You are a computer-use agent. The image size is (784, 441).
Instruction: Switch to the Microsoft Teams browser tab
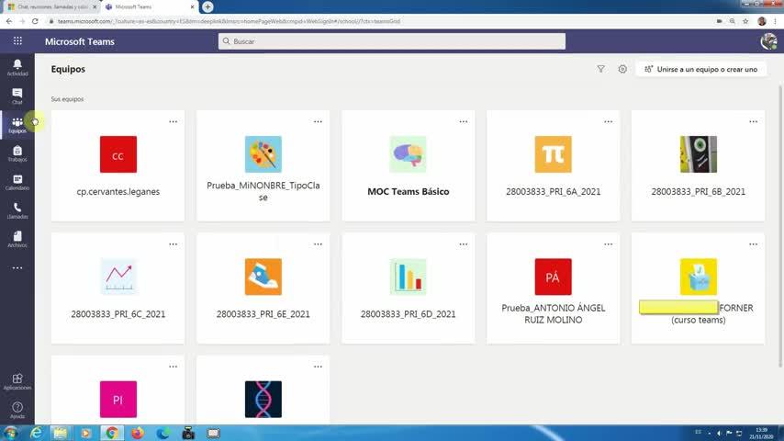click(149, 7)
